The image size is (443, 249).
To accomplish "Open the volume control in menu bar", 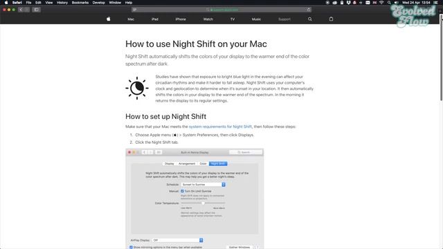I will coord(396,3).
